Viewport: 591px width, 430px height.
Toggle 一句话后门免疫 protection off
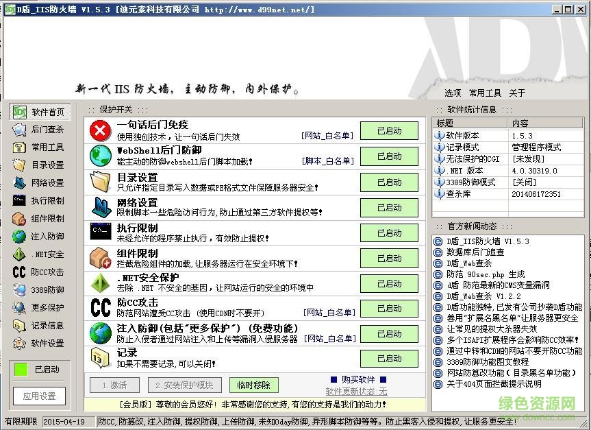pyautogui.click(x=389, y=130)
